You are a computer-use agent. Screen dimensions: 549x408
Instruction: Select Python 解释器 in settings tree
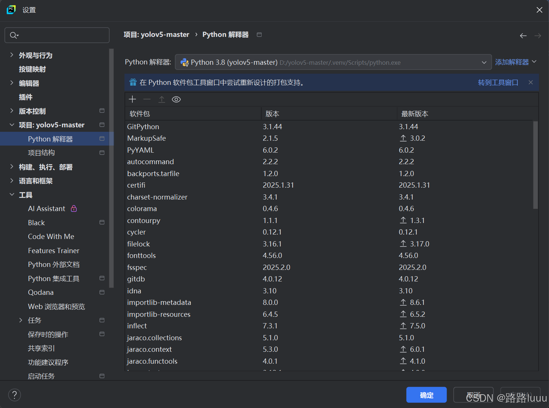tap(55, 139)
